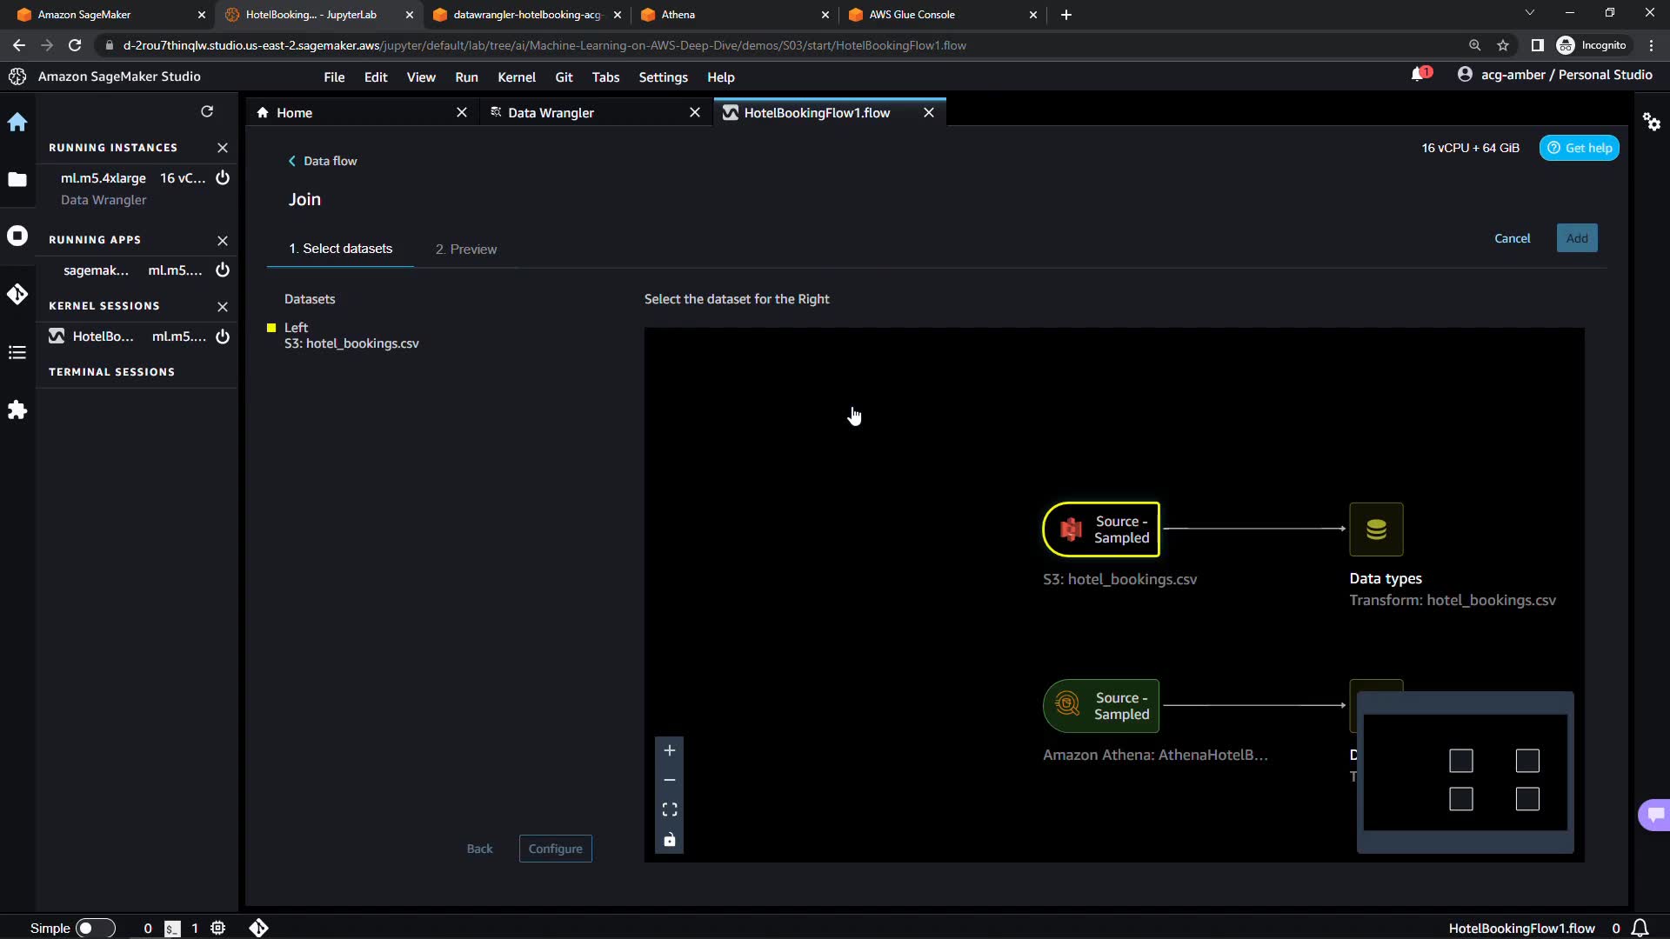Toggle the Simple interface mode switch

[95, 928]
